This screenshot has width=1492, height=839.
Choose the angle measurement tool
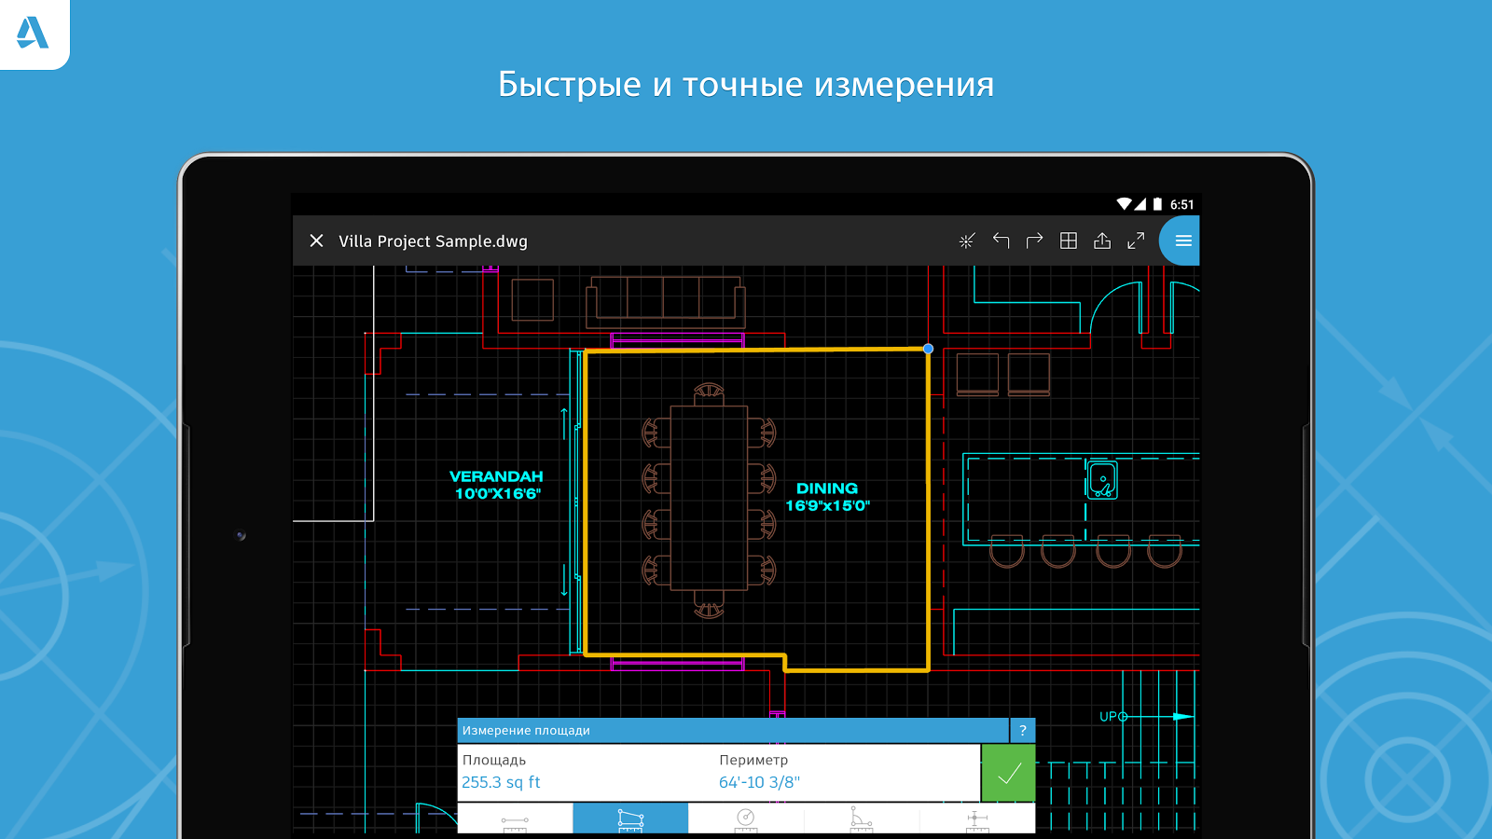click(862, 819)
